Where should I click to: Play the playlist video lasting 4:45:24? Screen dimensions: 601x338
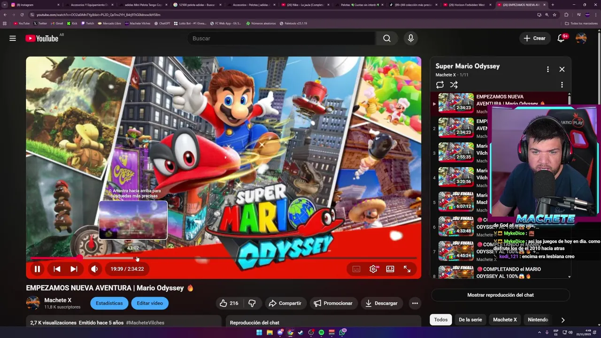click(x=456, y=251)
